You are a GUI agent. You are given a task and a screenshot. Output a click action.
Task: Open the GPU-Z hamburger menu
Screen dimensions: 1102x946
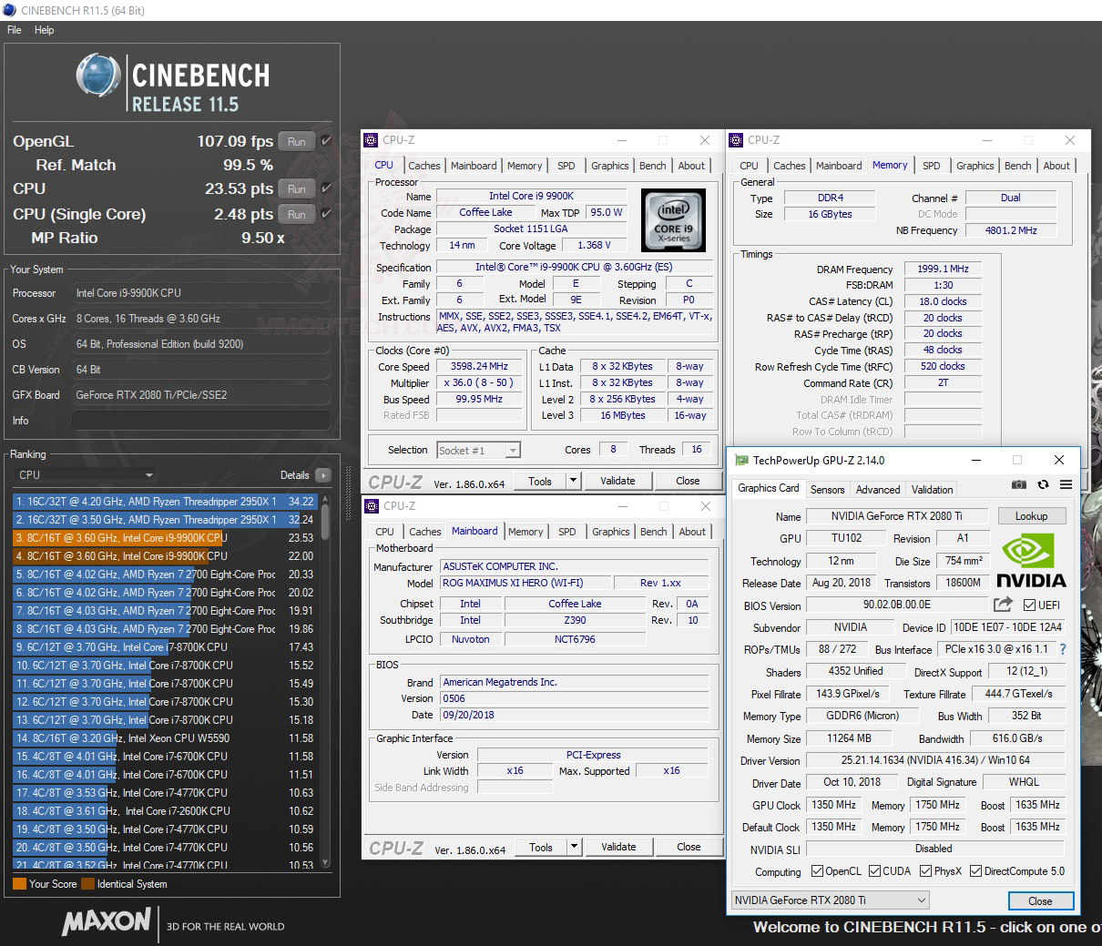tap(1066, 484)
